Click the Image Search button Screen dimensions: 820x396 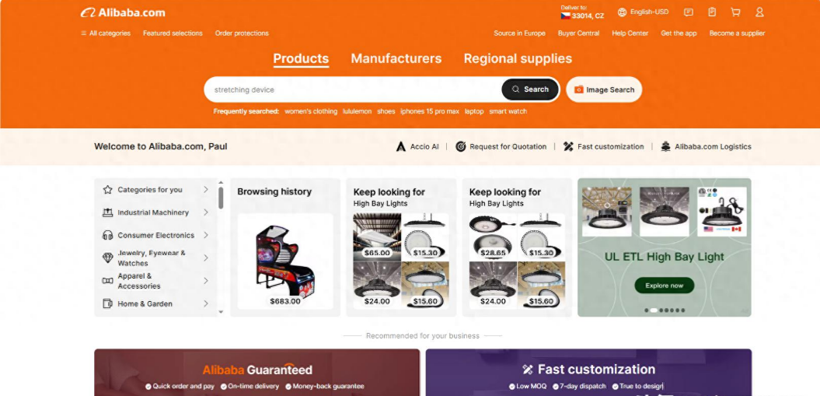click(604, 89)
